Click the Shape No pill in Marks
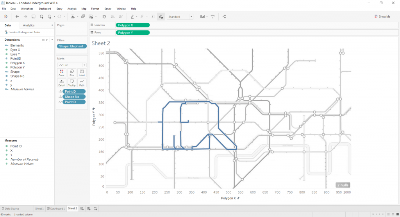Viewport: 400px width, 217px height. [x=74, y=97]
